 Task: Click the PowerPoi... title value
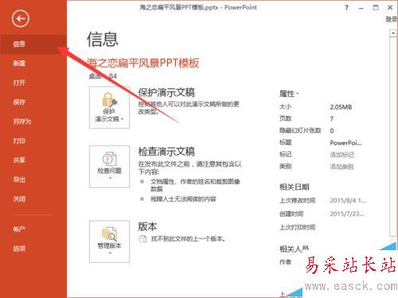345,143
